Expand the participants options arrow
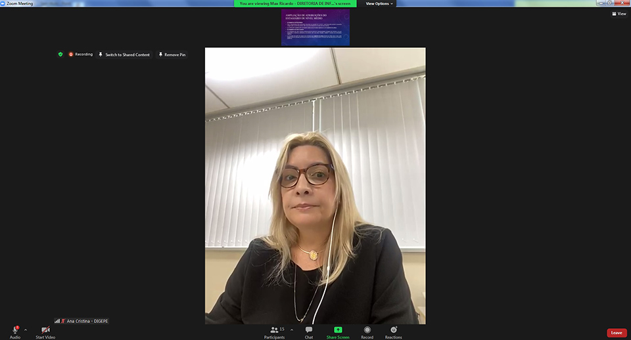The height and width of the screenshot is (340, 631). 292,329
